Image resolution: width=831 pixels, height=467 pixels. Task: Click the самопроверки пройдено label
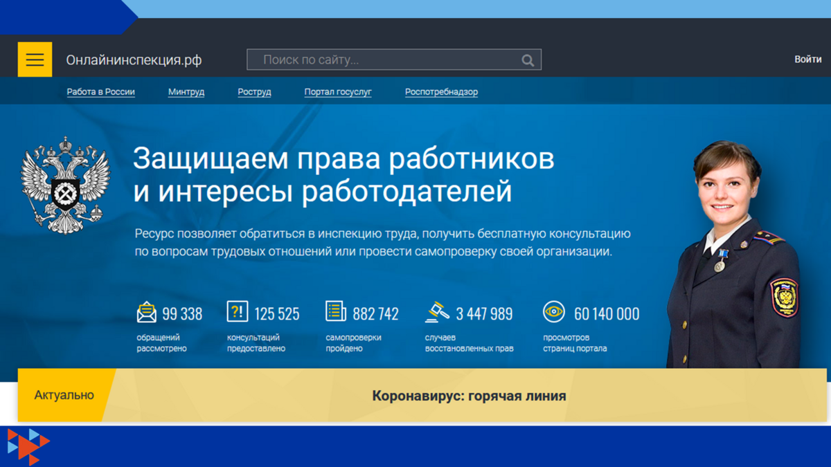tap(353, 343)
